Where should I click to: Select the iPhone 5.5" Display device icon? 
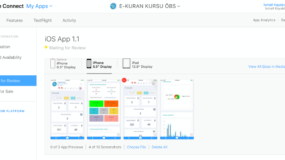click(x=89, y=63)
